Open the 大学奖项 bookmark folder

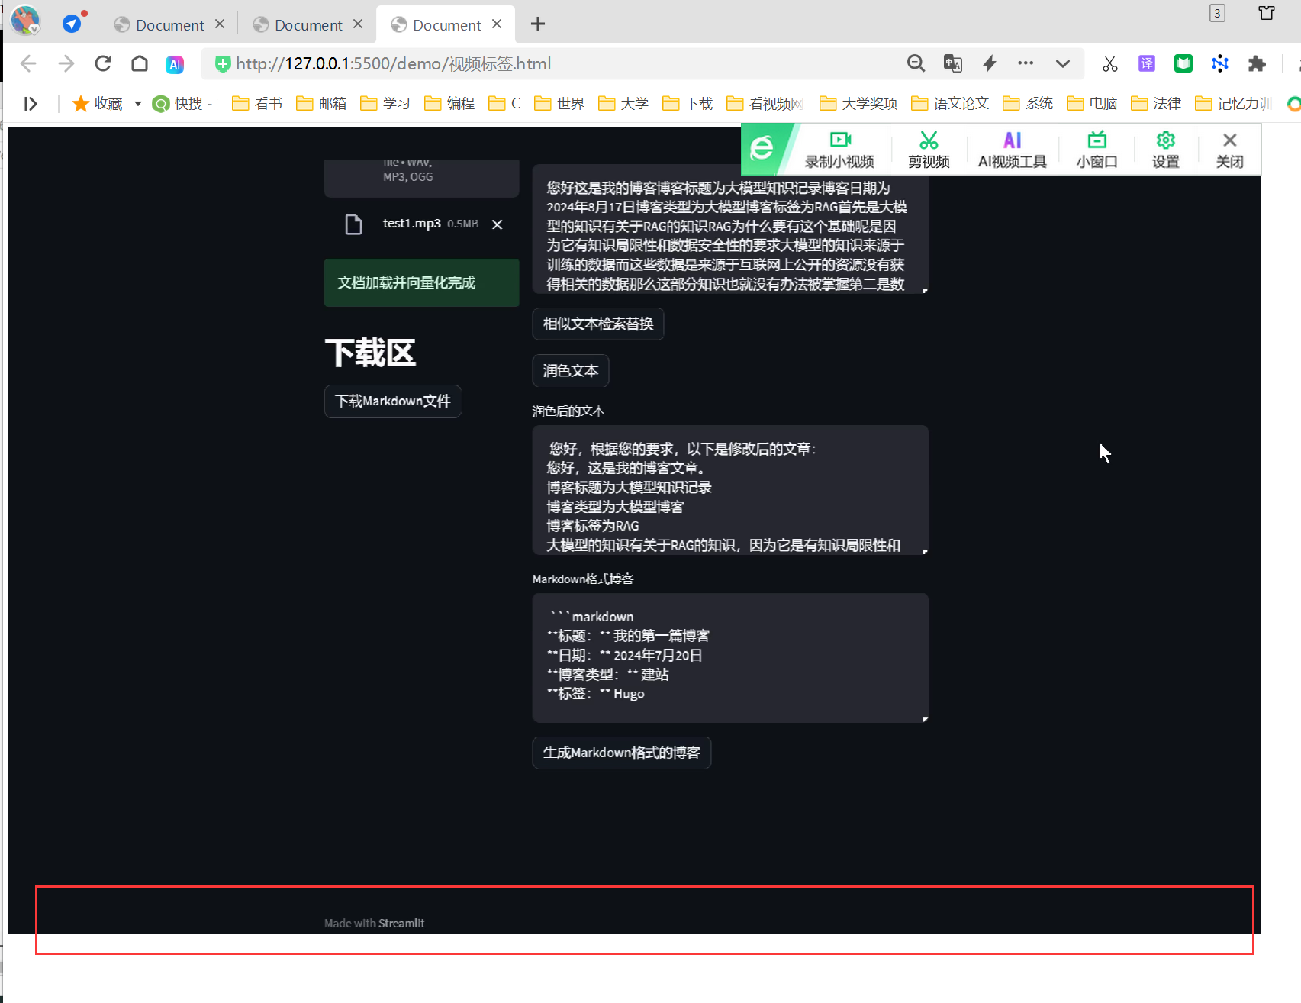click(x=858, y=103)
